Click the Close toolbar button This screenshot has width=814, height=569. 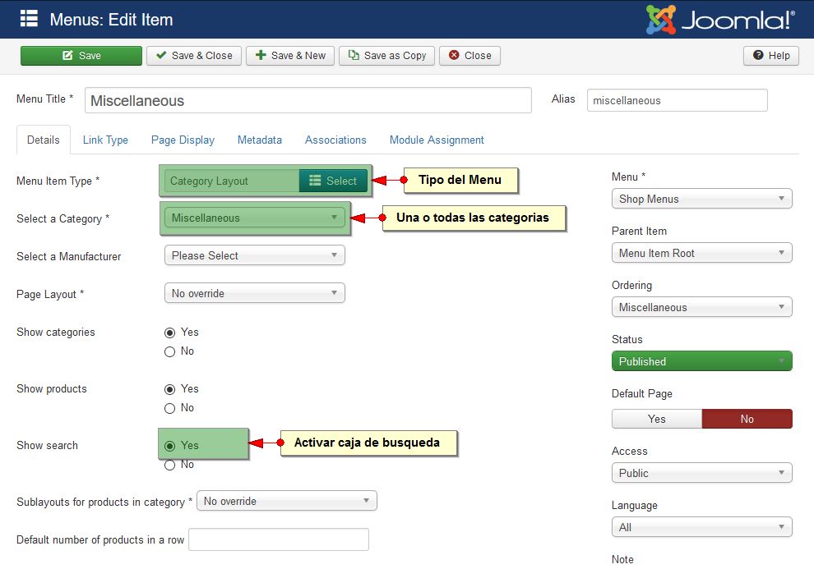pos(469,56)
